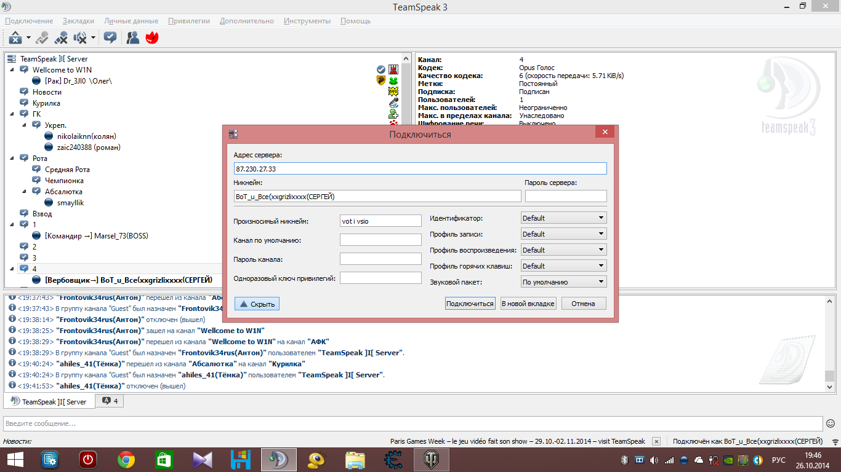Click the Канал по умолчанию field

click(380, 240)
